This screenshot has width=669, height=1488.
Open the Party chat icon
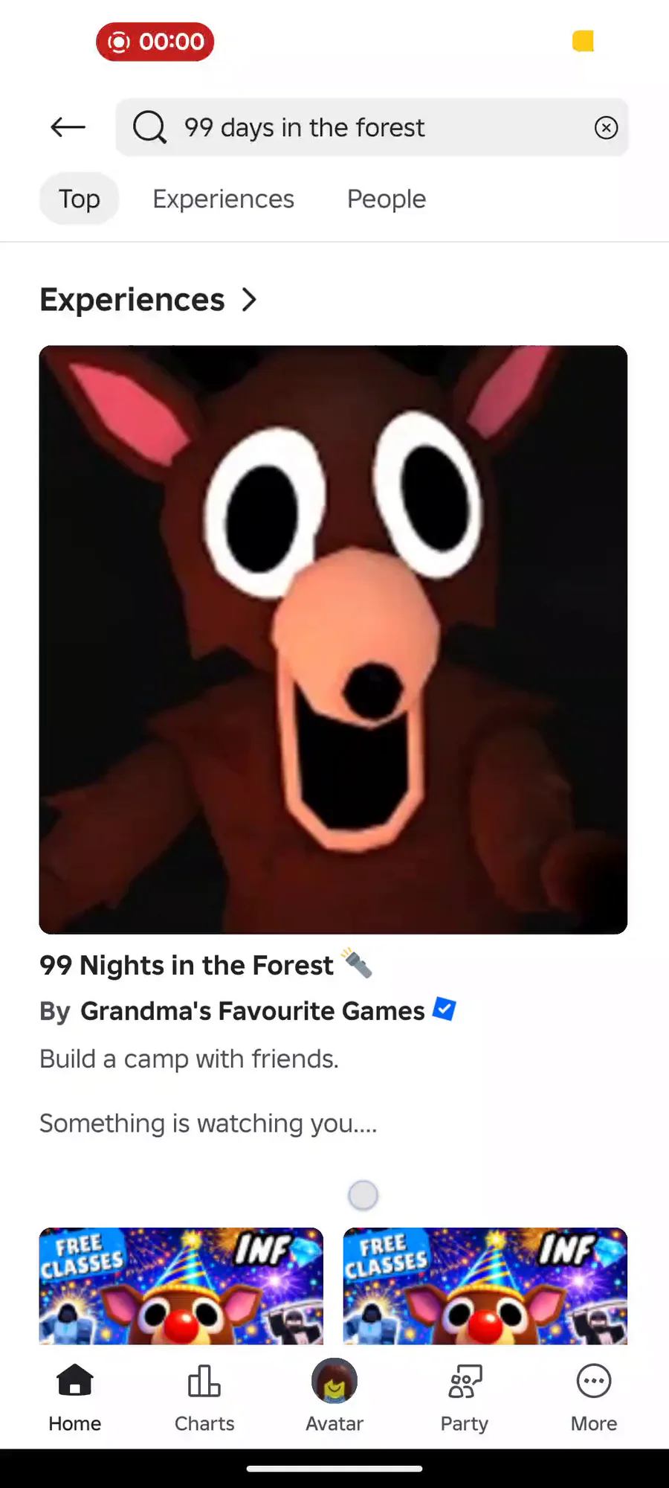[465, 1381]
